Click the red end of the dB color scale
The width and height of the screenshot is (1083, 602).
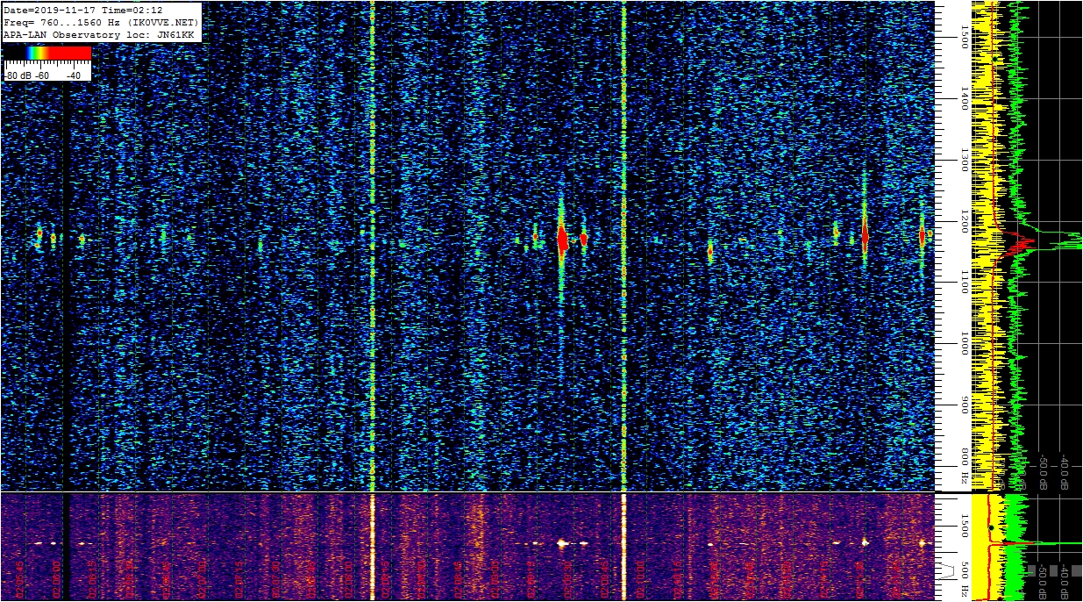pyautogui.click(x=68, y=53)
